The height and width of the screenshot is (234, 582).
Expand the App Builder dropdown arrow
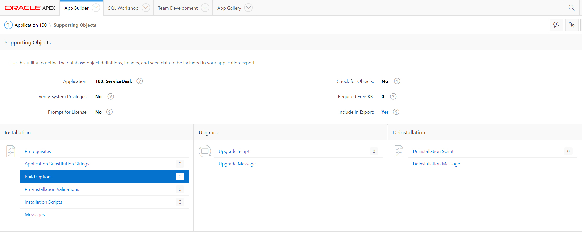coord(96,8)
